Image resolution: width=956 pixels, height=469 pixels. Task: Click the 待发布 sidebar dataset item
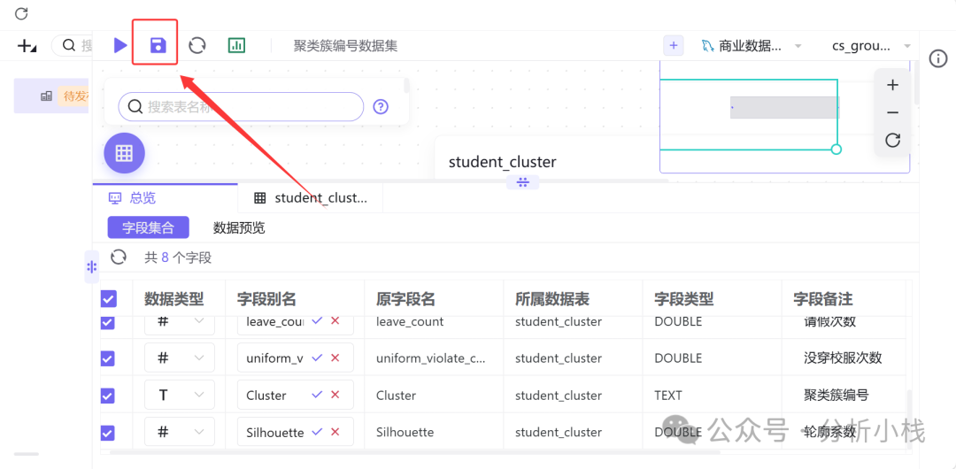click(51, 96)
